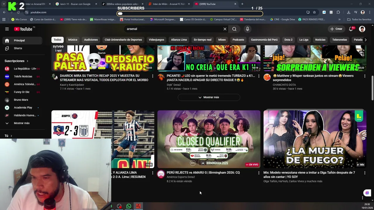Open América Esports Dota2 channel avatar
Image resolution: width=374 pixels, height=210 pixels.
pos(161,174)
